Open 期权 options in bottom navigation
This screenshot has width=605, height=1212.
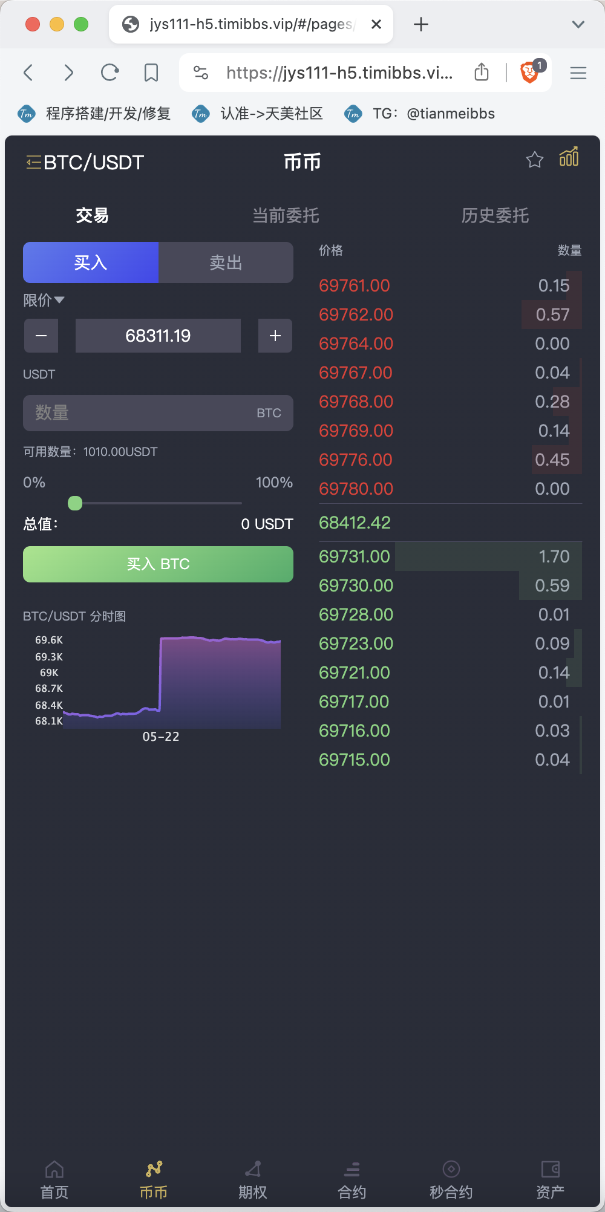(253, 1179)
